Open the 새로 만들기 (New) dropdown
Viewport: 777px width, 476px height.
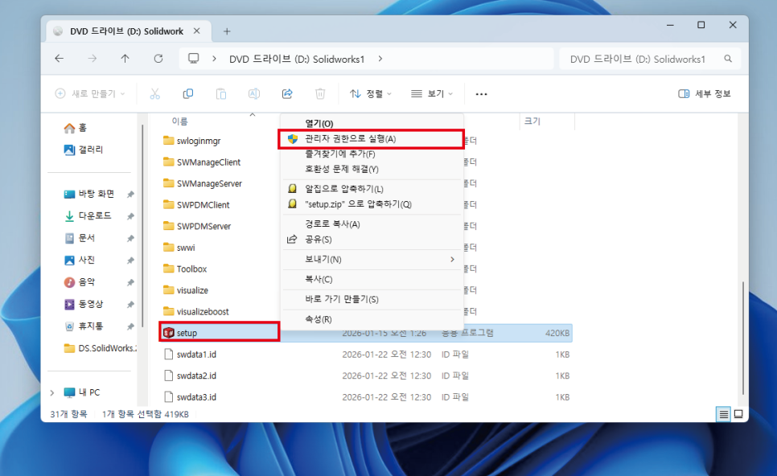click(90, 93)
